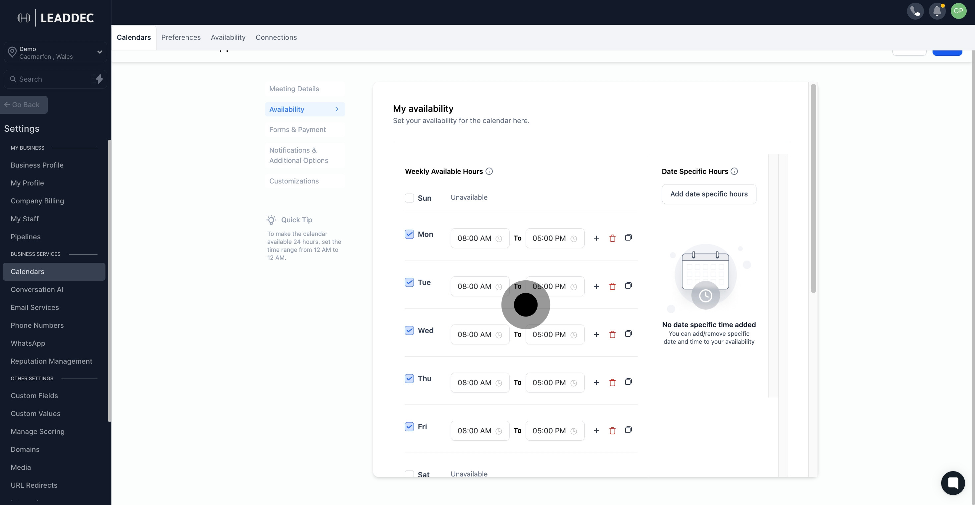Image resolution: width=975 pixels, height=505 pixels.
Task: Delete Monday's time slot with trash icon
Action: point(612,238)
